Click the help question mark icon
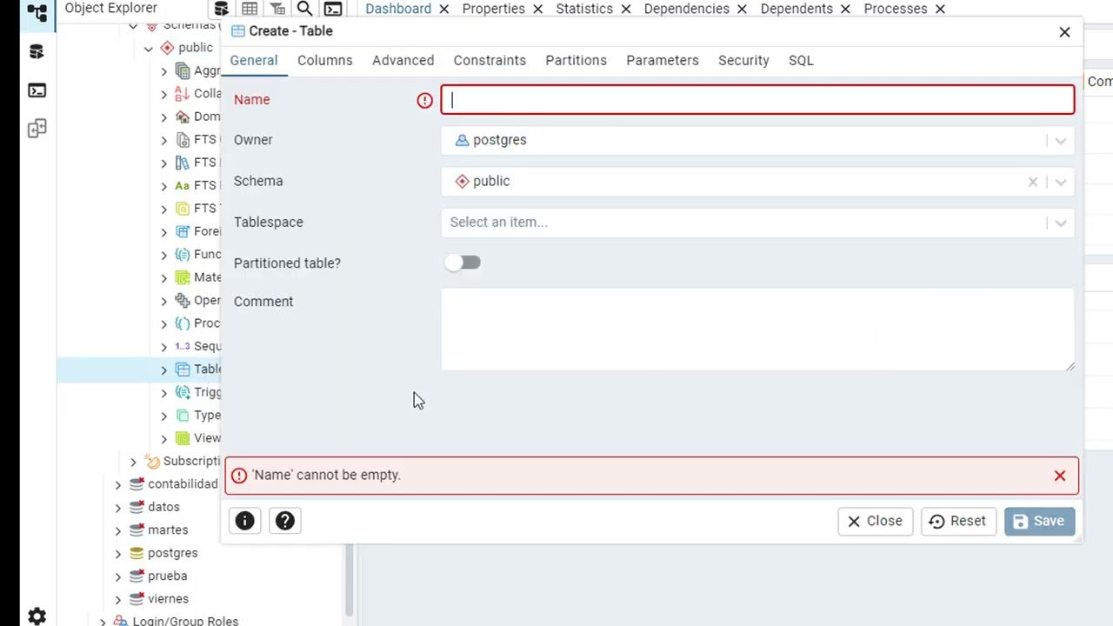This screenshot has height=626, width=1113. click(x=284, y=521)
